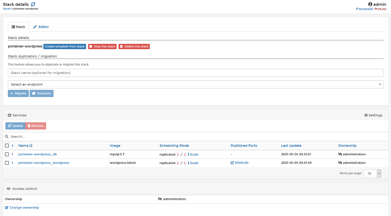Image resolution: width=391 pixels, height=216 pixels.
Task: Click the admin user avatar icon
Action: click(x=370, y=4)
